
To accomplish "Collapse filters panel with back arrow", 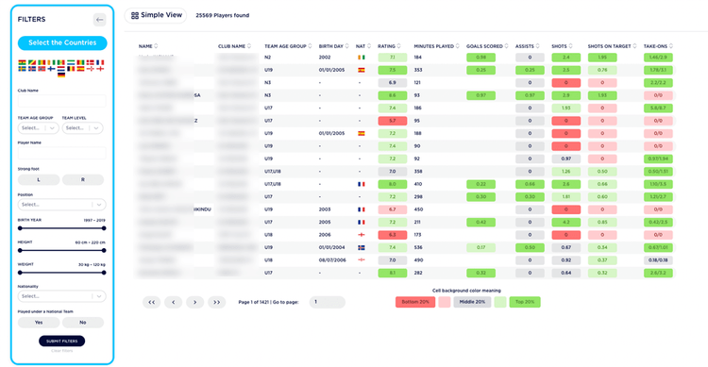I will 100,20.
